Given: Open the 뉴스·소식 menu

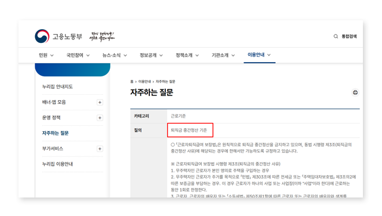Looking at the screenshot, I should [112, 55].
